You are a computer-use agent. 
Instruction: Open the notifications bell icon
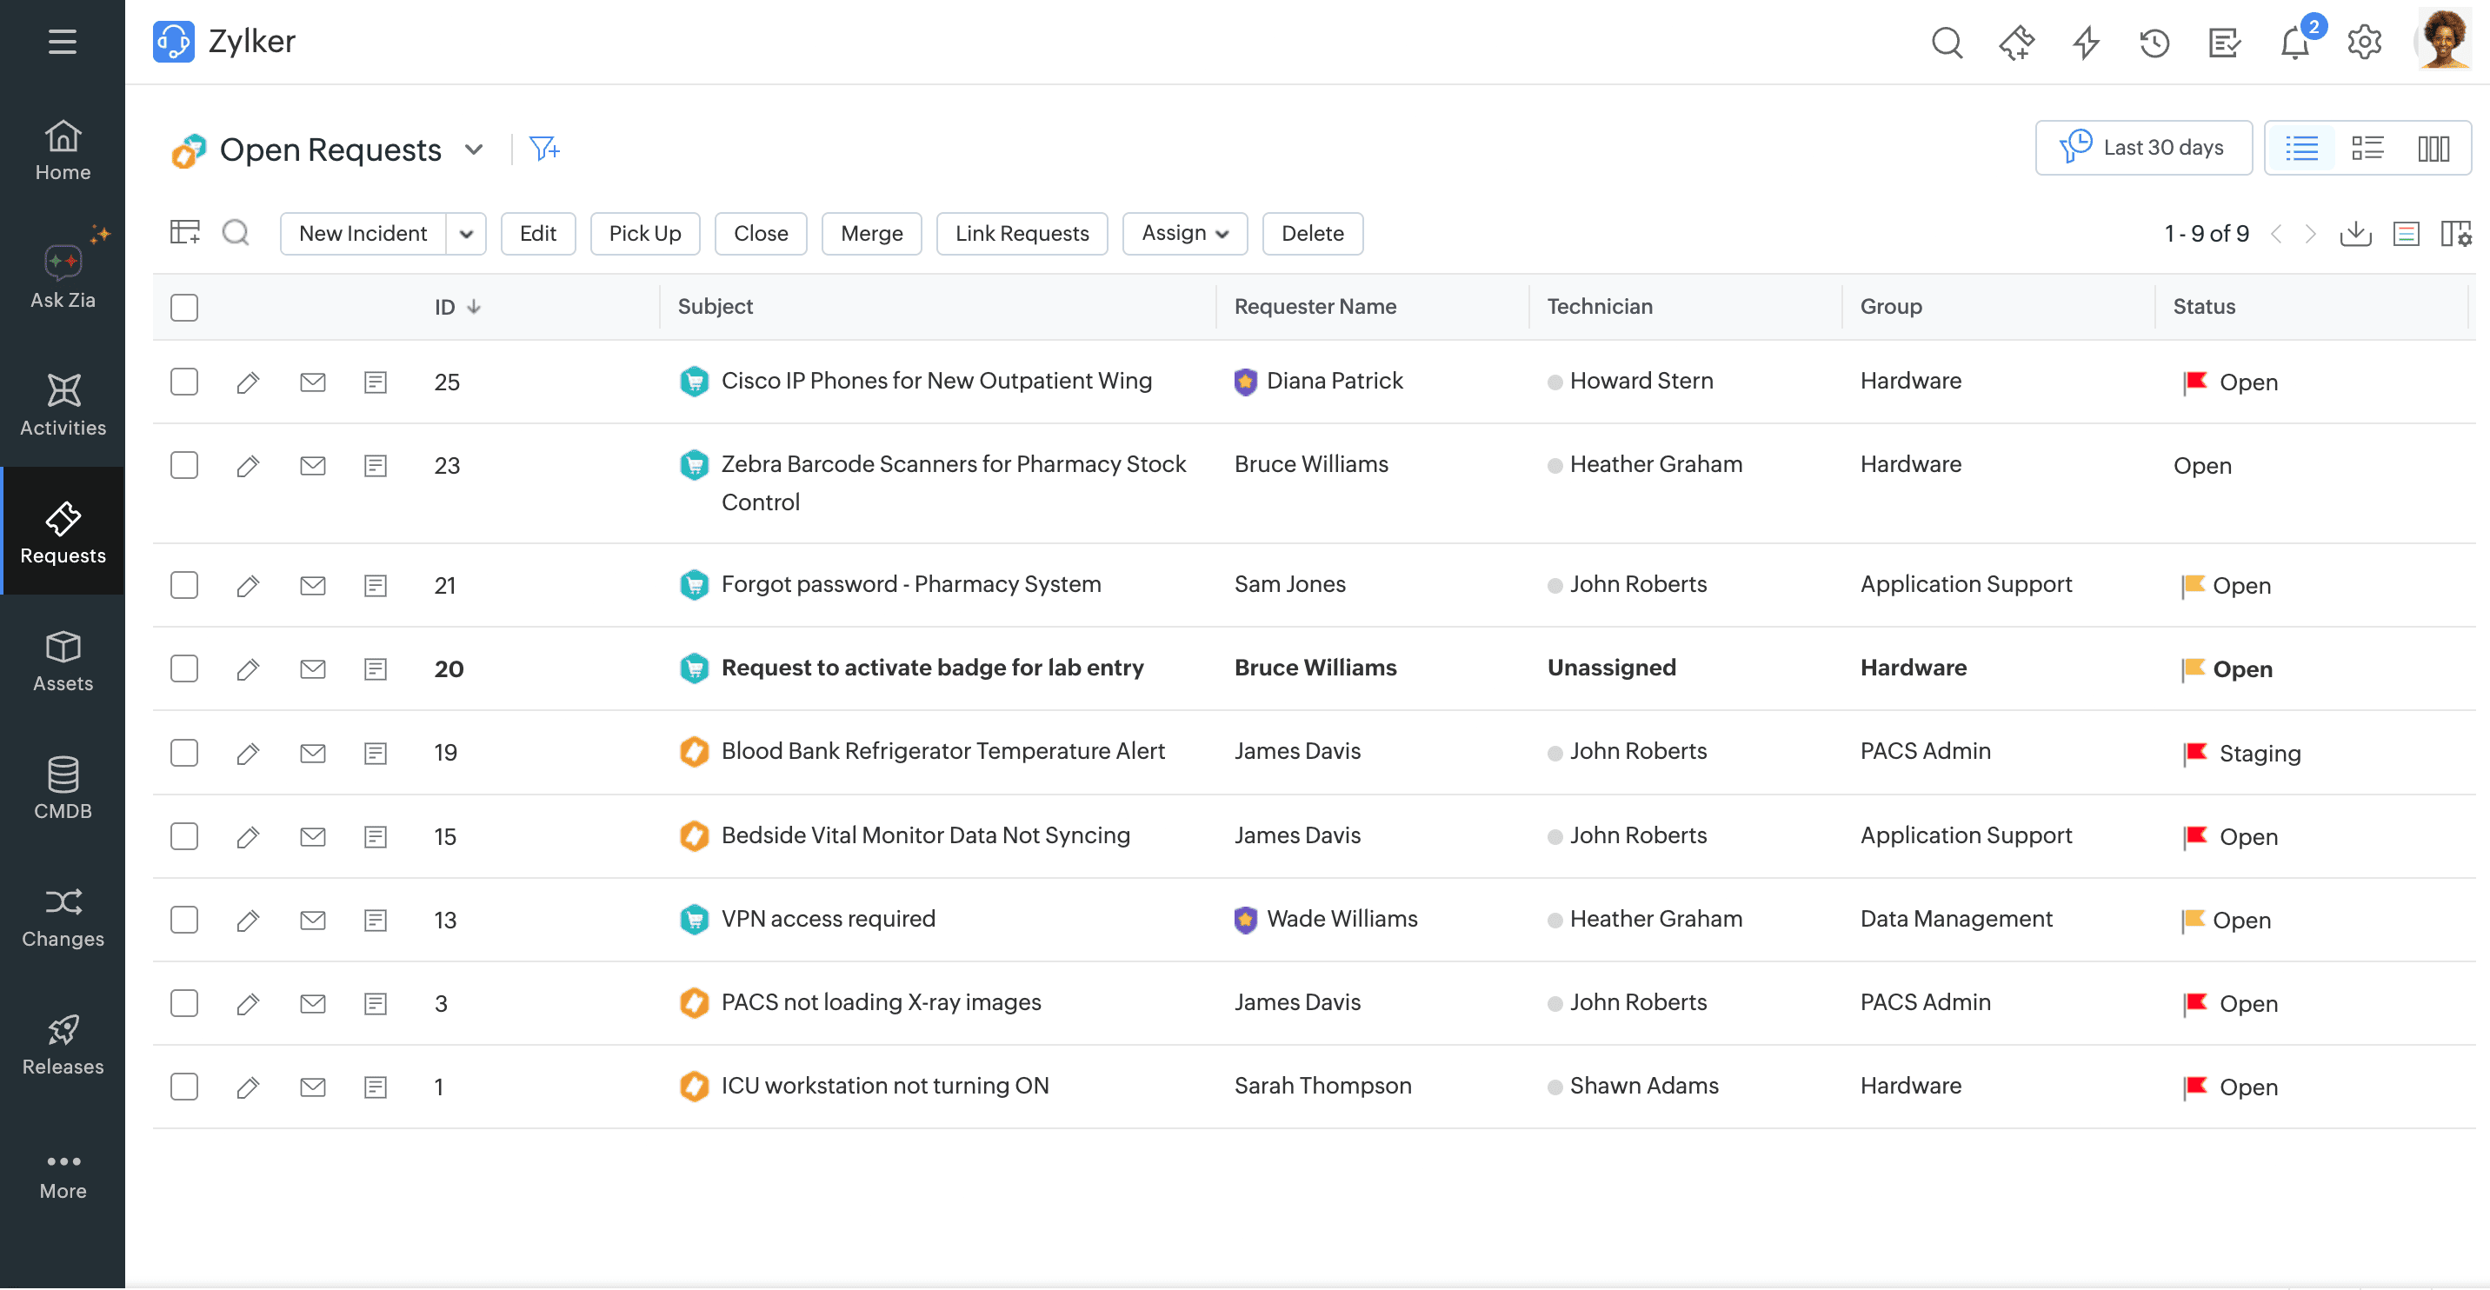click(2294, 43)
